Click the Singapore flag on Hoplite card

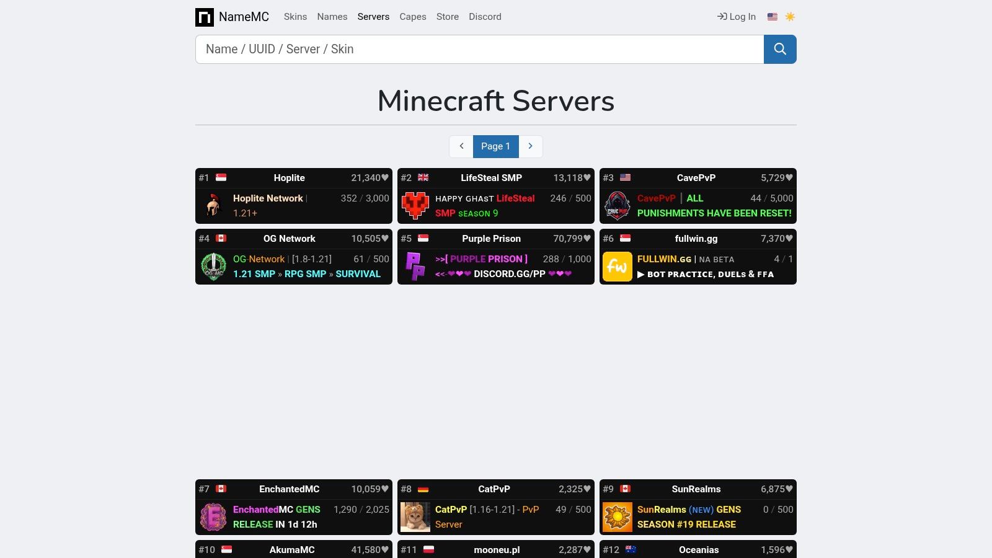point(221,177)
